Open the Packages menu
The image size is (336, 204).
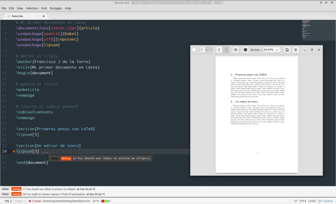56,8
